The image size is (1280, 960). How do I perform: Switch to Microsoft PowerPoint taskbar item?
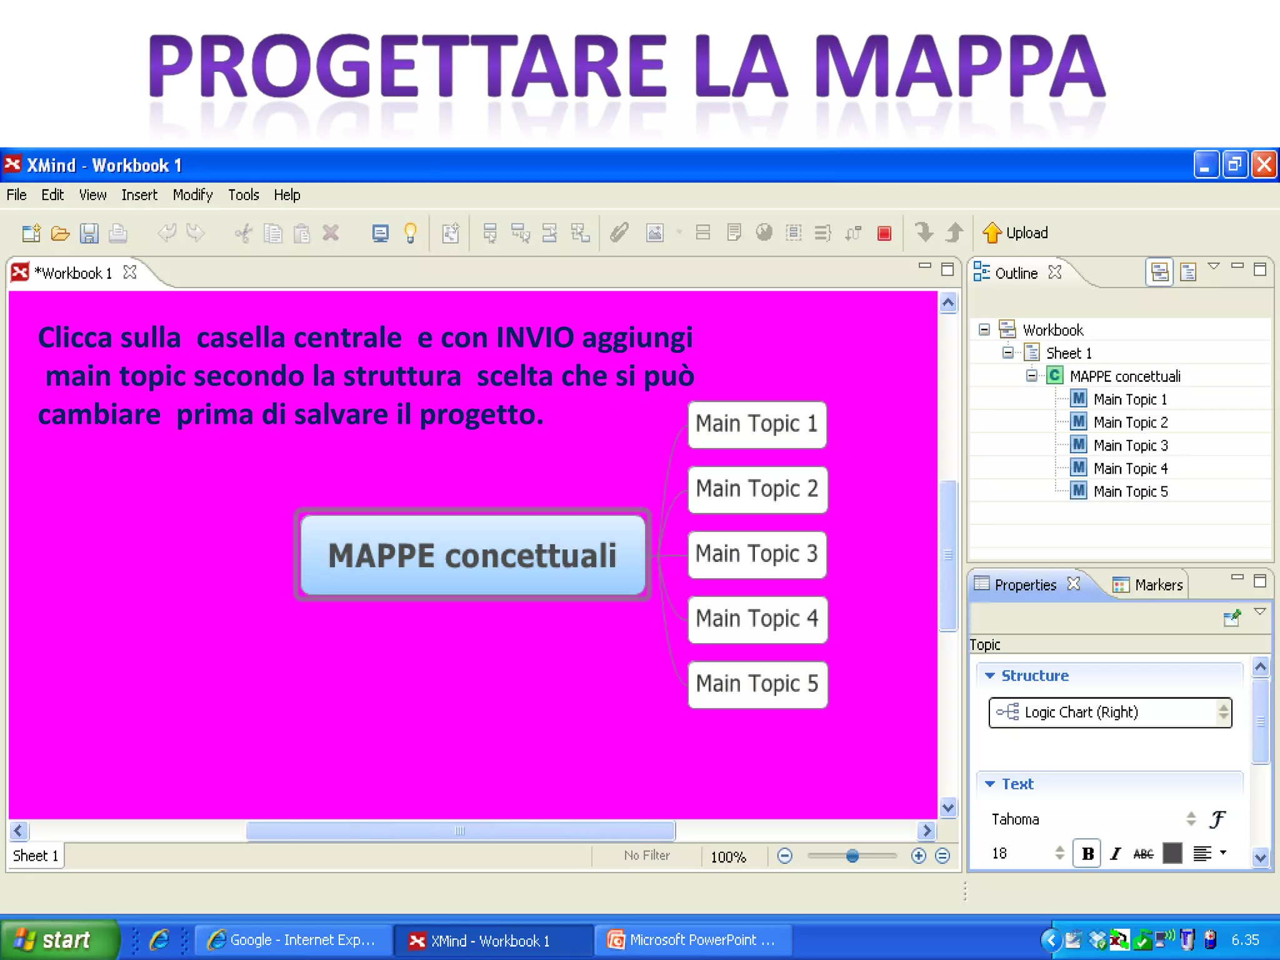point(692,940)
